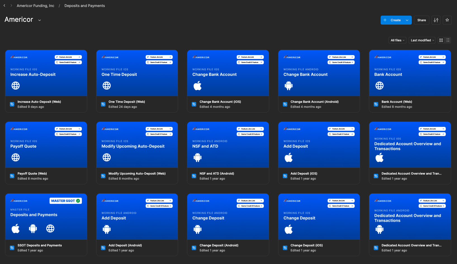Click the globe icon on Increase Auto-Deposit cover
Image resolution: width=457 pixels, height=264 pixels.
click(16, 85)
